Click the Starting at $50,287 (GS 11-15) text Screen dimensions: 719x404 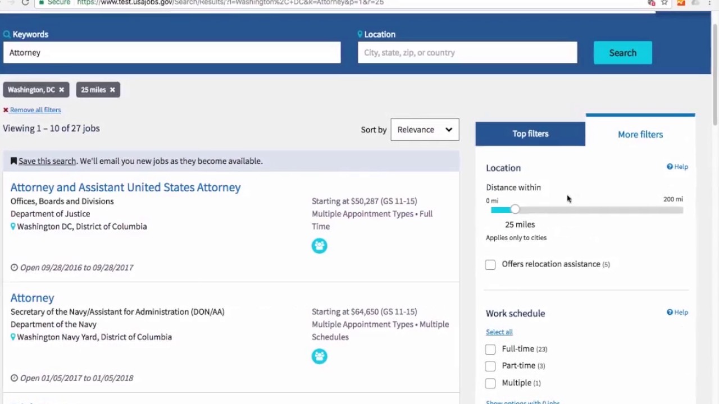(365, 201)
